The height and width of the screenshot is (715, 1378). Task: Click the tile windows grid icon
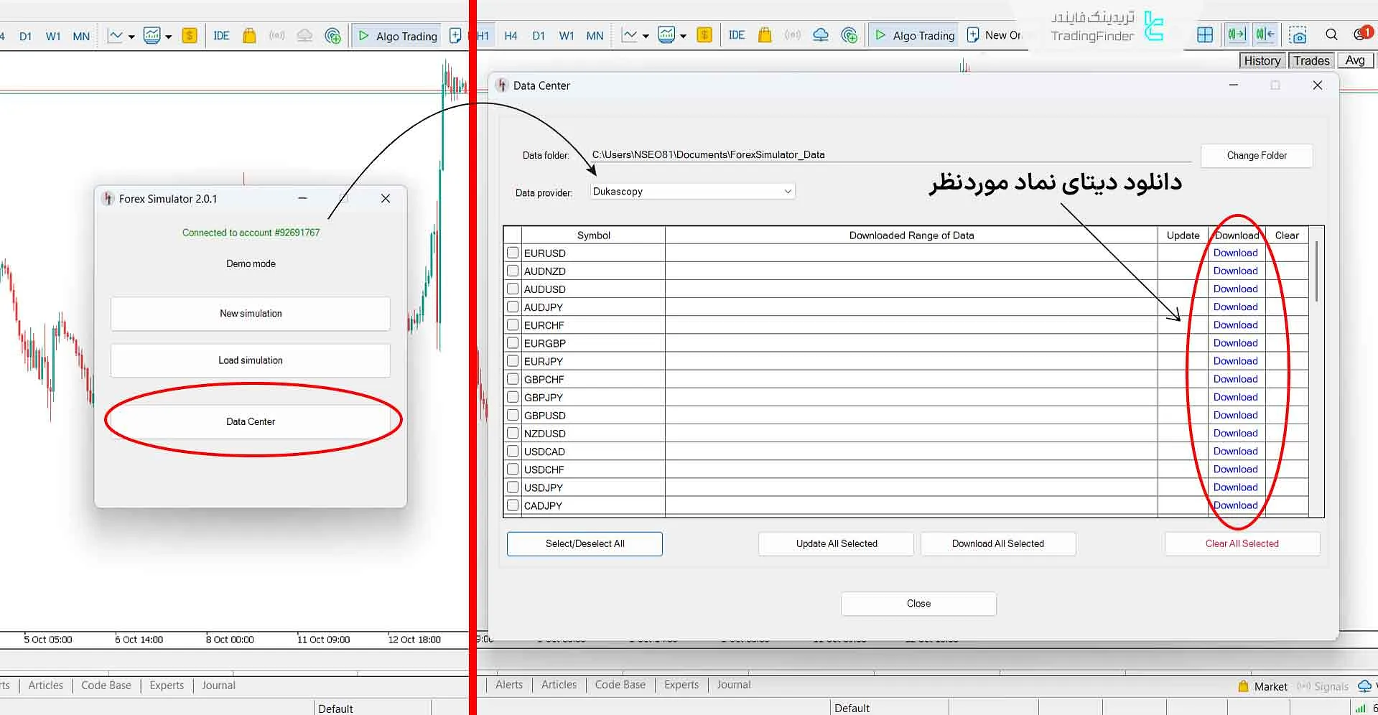coord(1206,34)
